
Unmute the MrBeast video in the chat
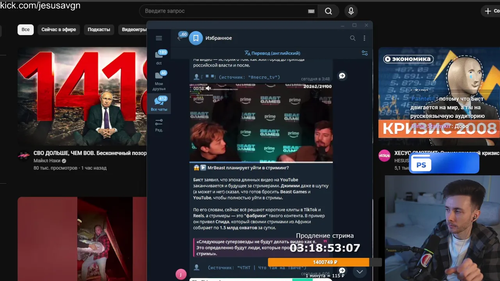pos(209,88)
